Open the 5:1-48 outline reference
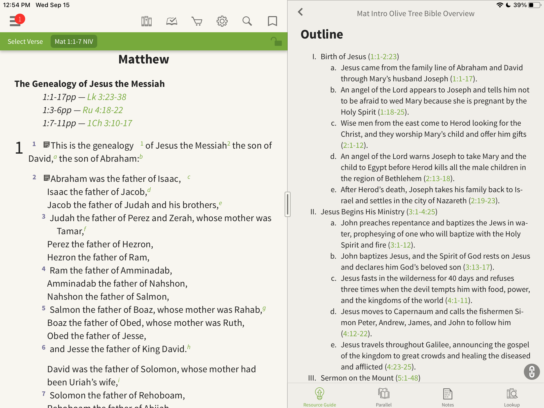The height and width of the screenshot is (408, 544). coord(408,378)
